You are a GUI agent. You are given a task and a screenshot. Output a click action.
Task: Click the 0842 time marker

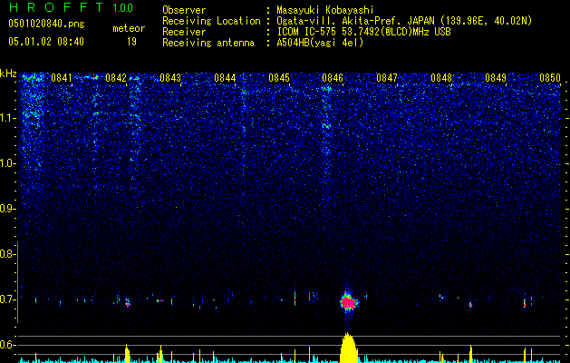click(116, 78)
